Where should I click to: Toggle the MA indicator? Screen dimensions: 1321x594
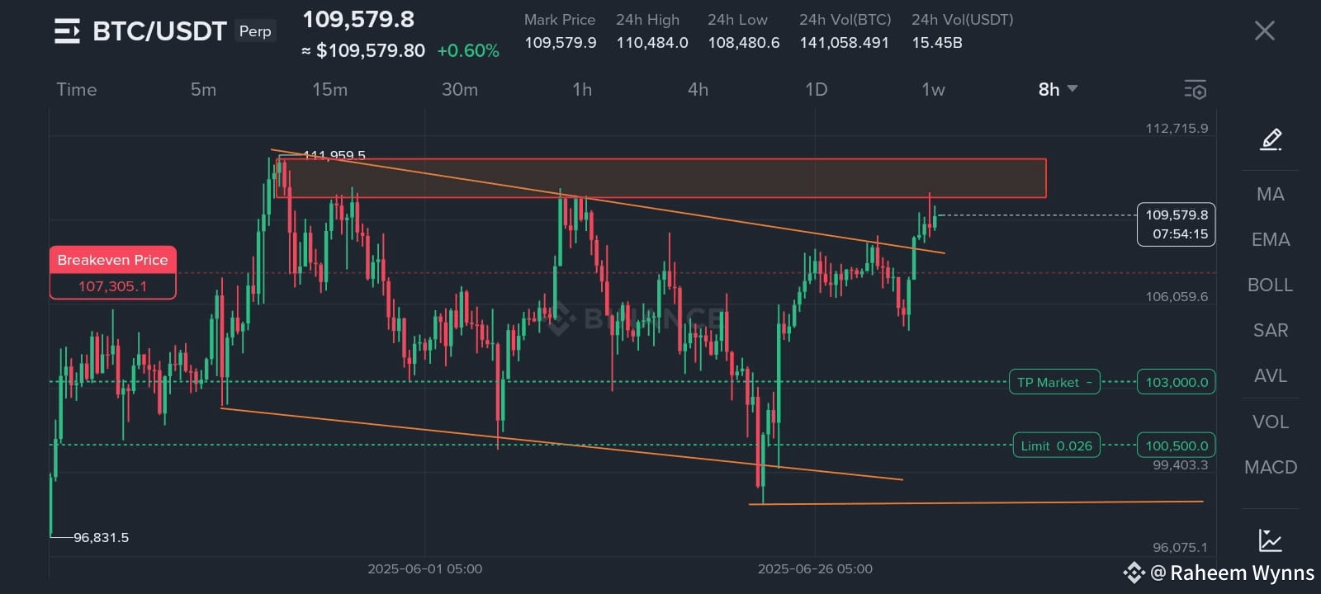click(x=1270, y=194)
